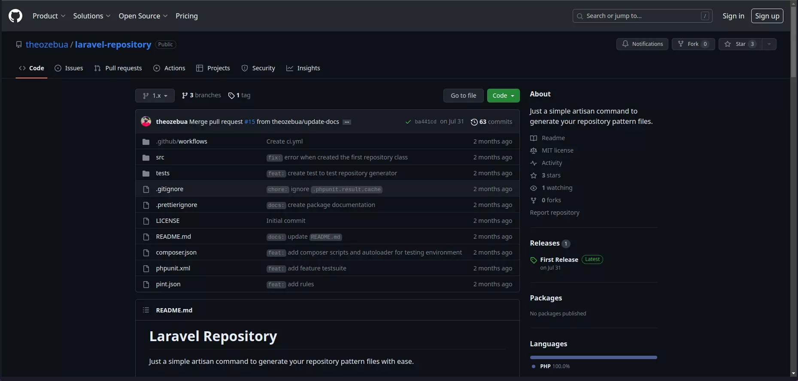Viewport: 798px width, 381px height.
Task: Open Product menu dropdown
Action: tap(49, 16)
